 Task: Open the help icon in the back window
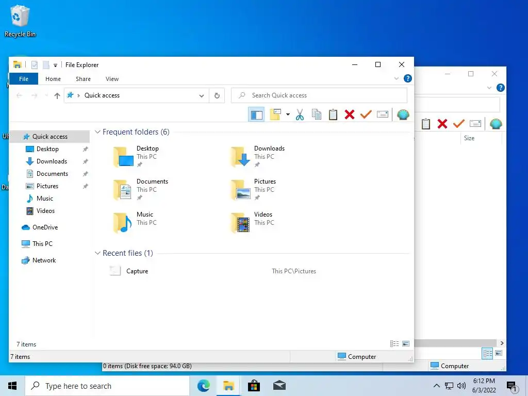pos(501,88)
